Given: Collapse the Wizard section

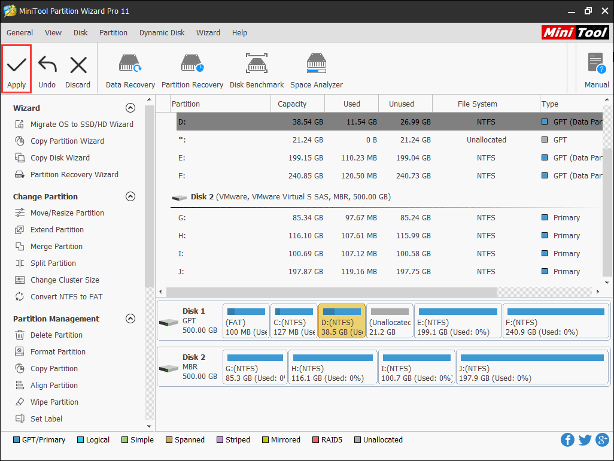Looking at the screenshot, I should click(x=130, y=108).
